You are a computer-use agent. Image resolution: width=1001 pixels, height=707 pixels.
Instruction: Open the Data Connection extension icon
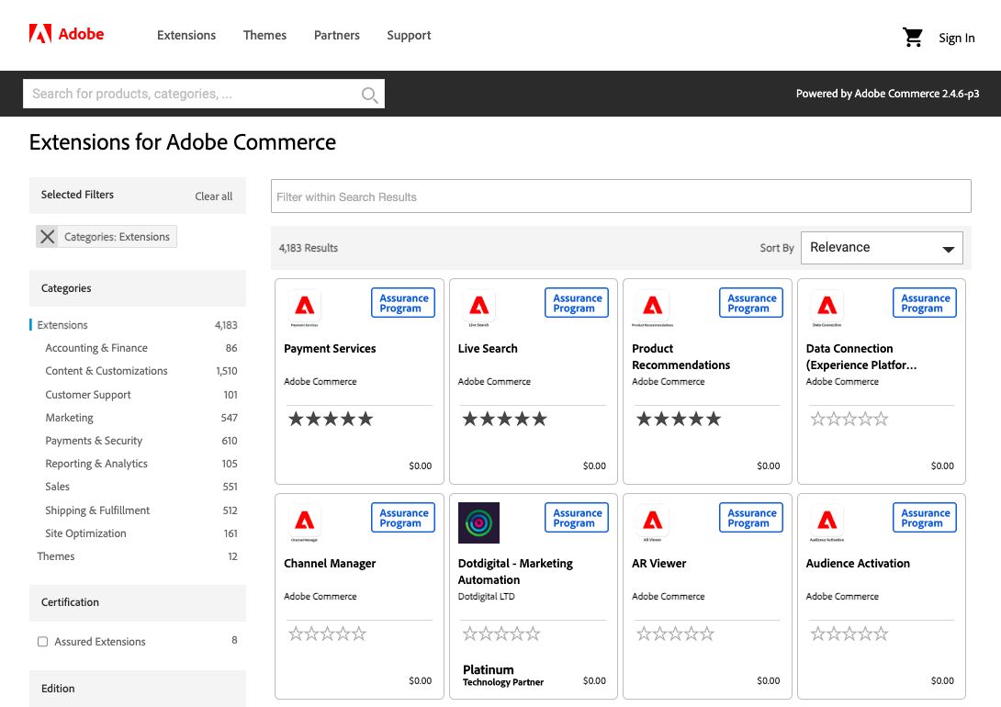826,308
